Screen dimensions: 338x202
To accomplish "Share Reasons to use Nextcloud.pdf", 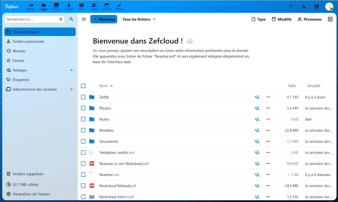I will point(257,164).
